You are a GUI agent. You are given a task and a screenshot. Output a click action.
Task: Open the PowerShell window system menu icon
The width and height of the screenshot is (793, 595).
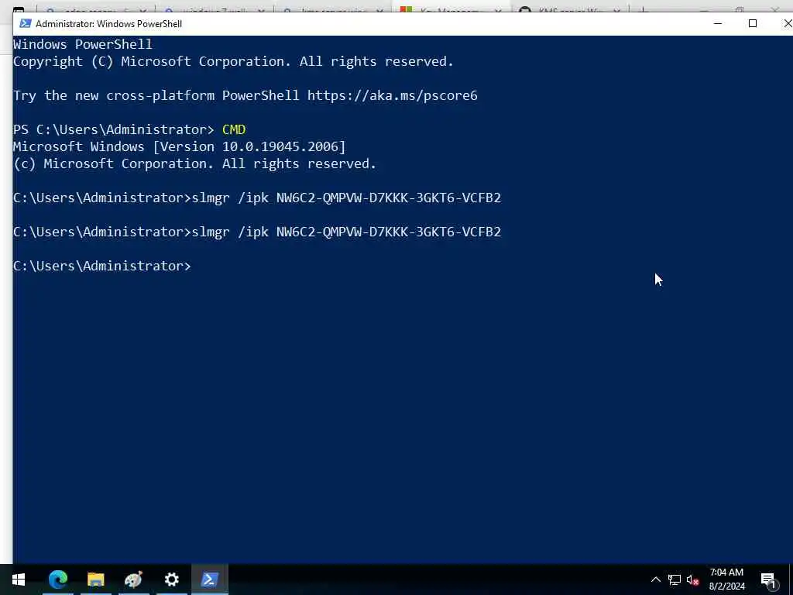click(x=26, y=23)
